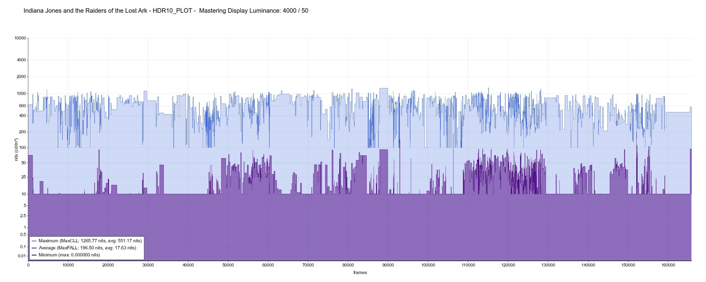
Task: Click the 2000 y-axis tick label
Action: click(x=21, y=77)
